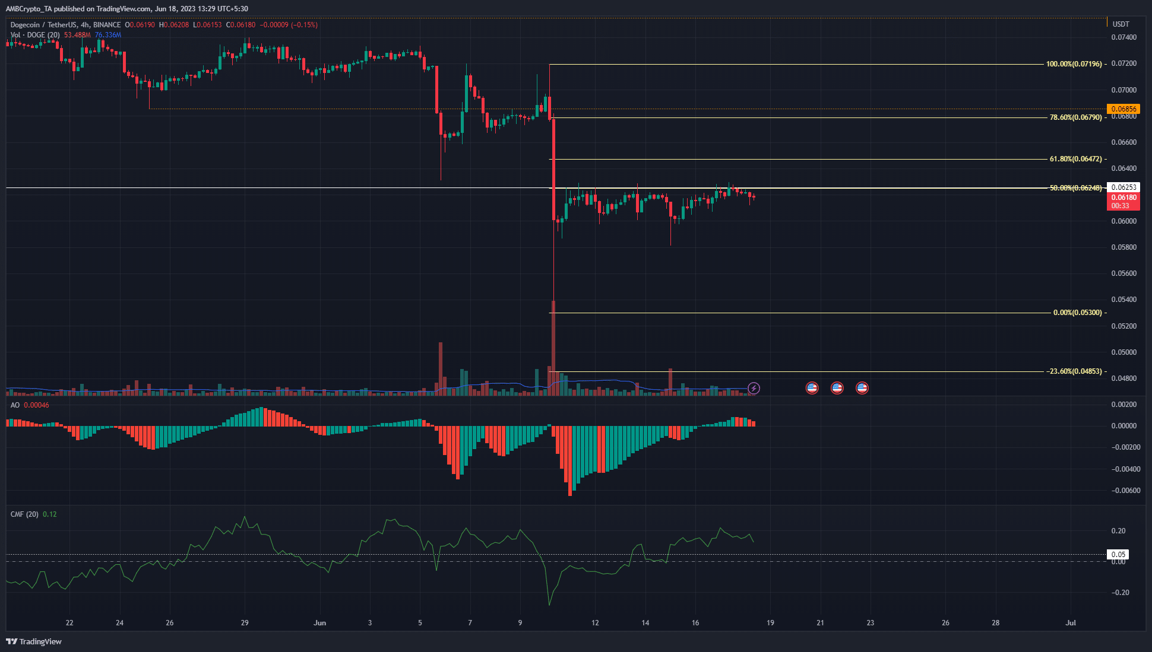The height and width of the screenshot is (652, 1152).
Task: Click the red 0.06180 current price tag
Action: point(1123,202)
